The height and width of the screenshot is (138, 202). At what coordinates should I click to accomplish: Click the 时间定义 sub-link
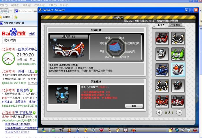tap(7, 102)
